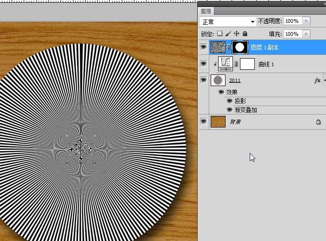The image size is (326, 241).
Task: Toggle visibility of 2011 layer
Action: pos(203,80)
